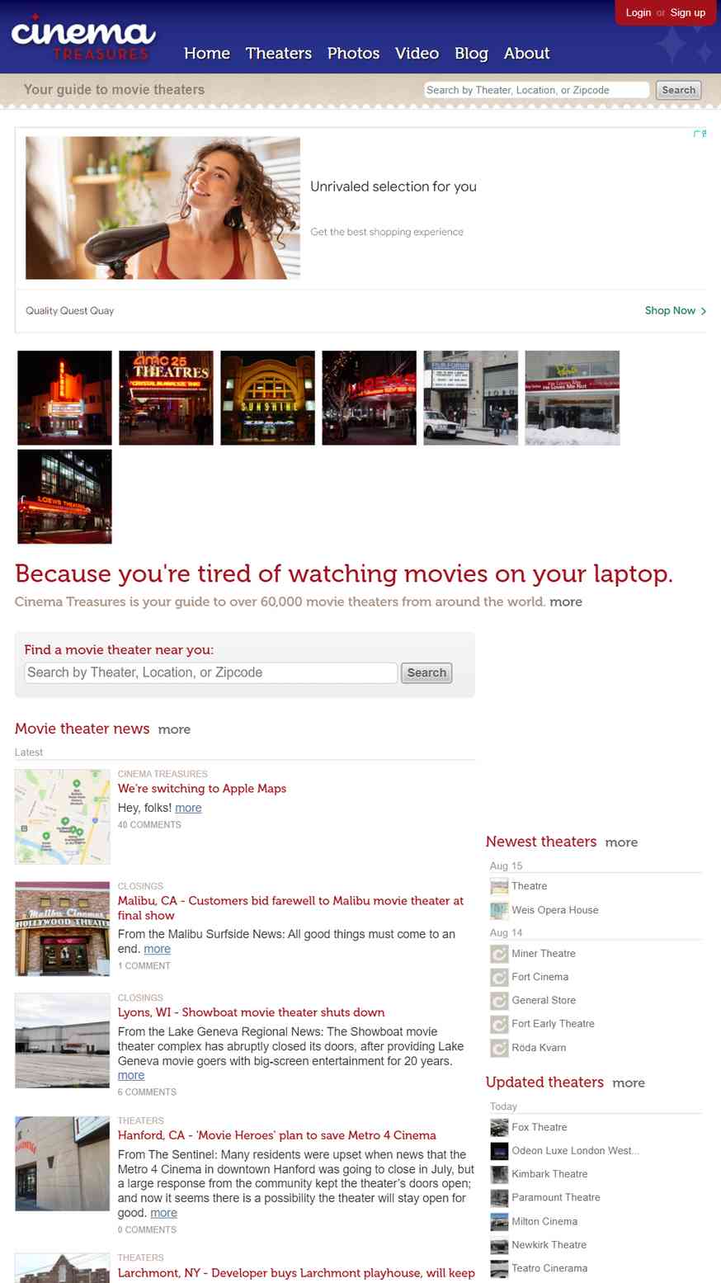Open the AMC 25 Theatres photo

click(166, 398)
